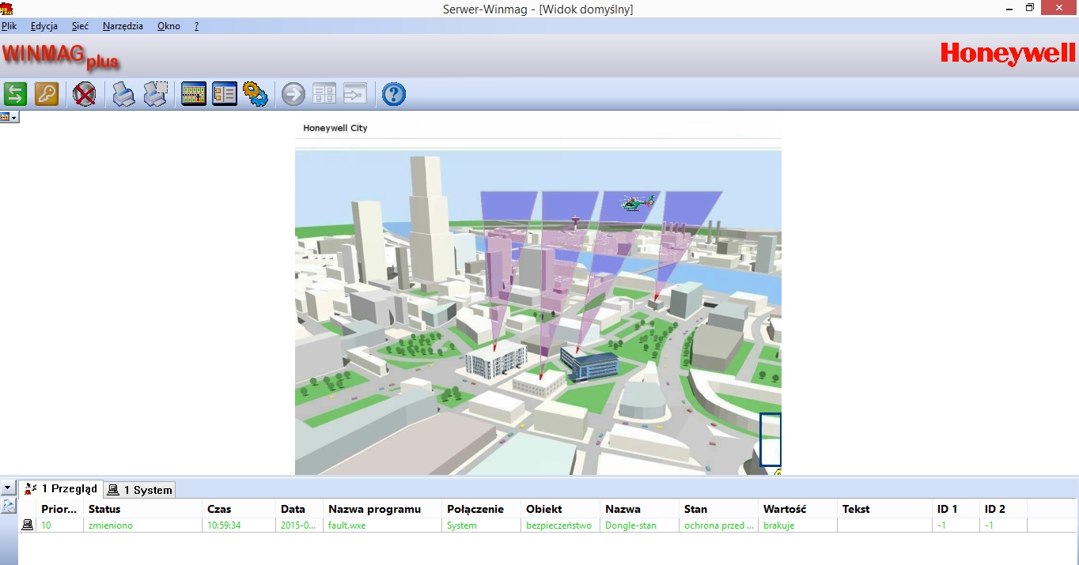Click the green connection arrows toolbar icon

tap(15, 94)
